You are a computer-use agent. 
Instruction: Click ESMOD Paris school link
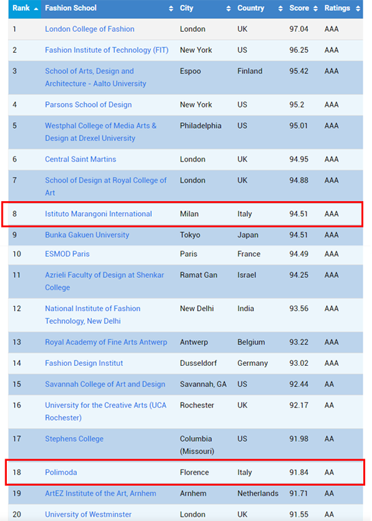(67, 254)
